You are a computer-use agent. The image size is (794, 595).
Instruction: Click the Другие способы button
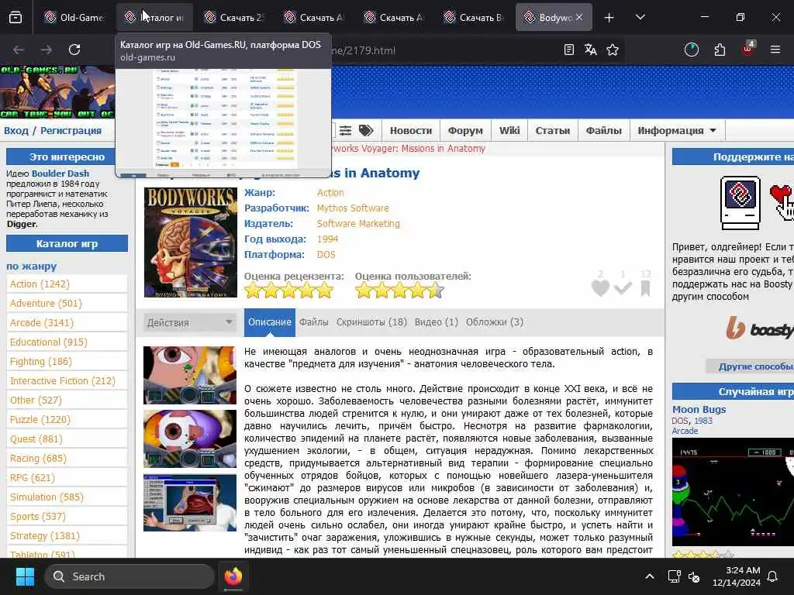click(752, 366)
